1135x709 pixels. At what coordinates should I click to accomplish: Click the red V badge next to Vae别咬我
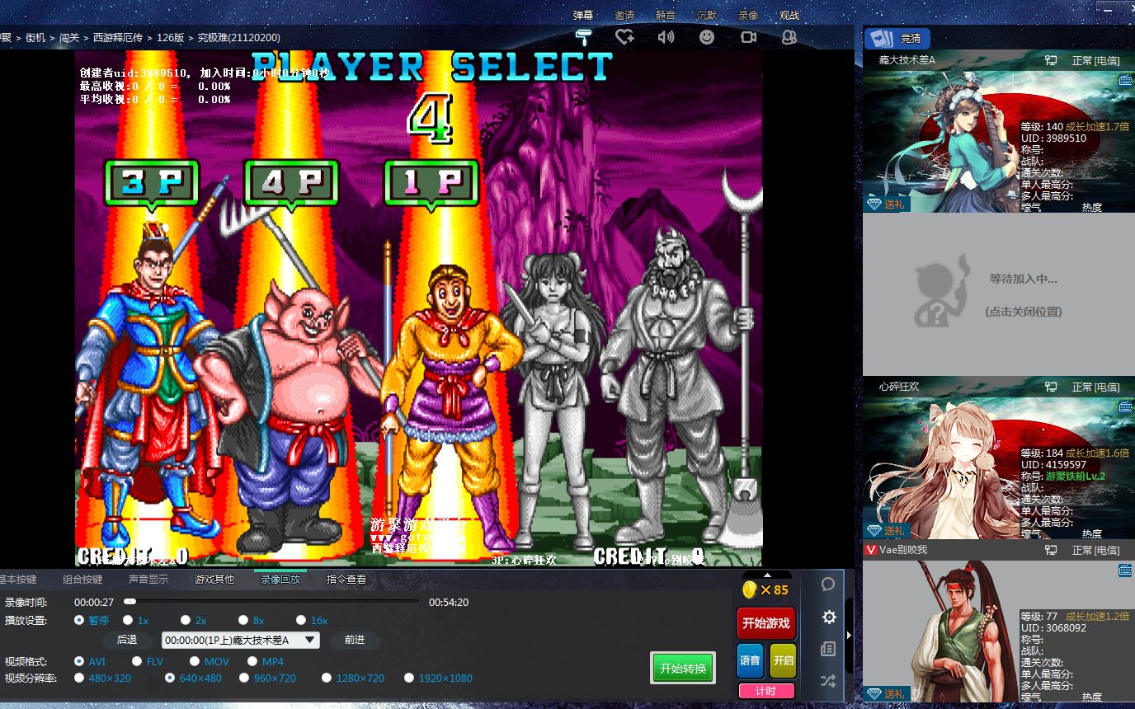click(870, 550)
